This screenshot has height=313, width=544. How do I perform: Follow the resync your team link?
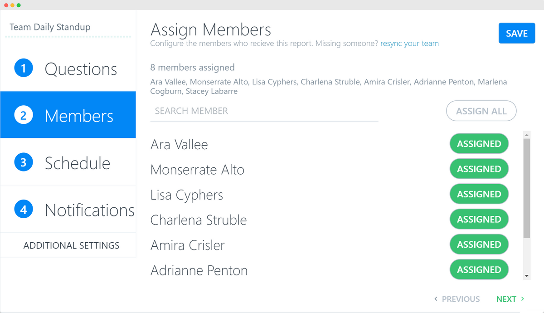click(x=409, y=44)
